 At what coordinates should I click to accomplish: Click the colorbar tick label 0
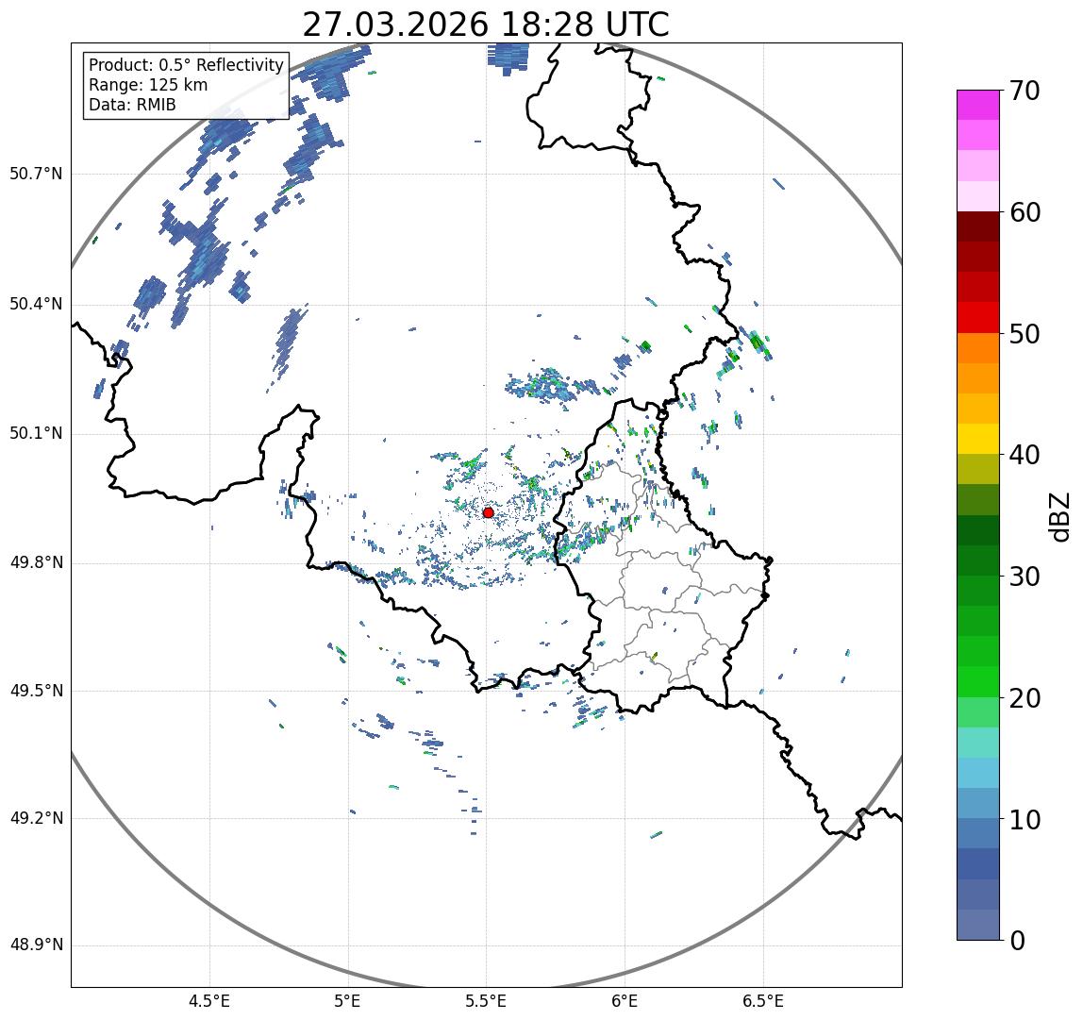[x=1017, y=941]
